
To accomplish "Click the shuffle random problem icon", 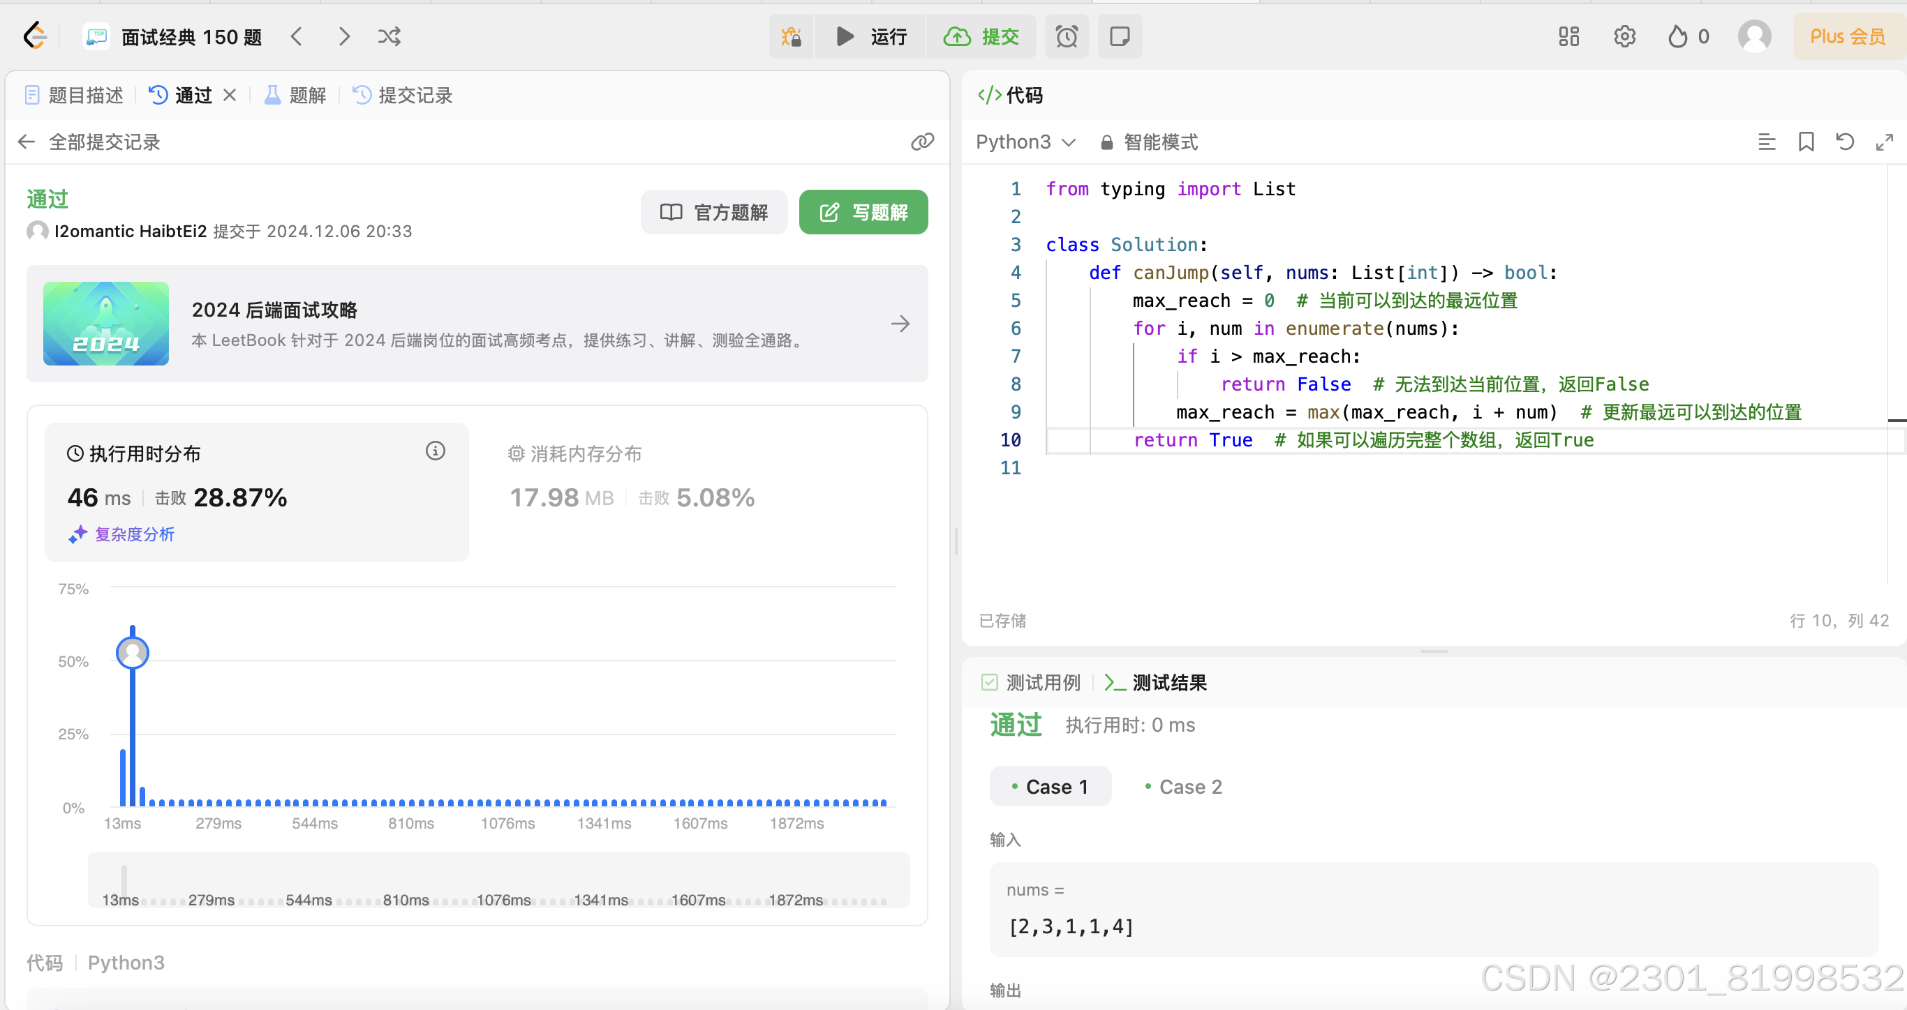I will [x=389, y=36].
